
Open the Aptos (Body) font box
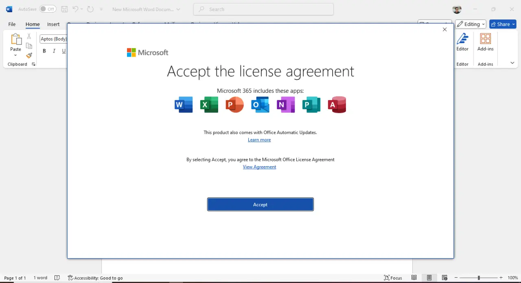53,39
